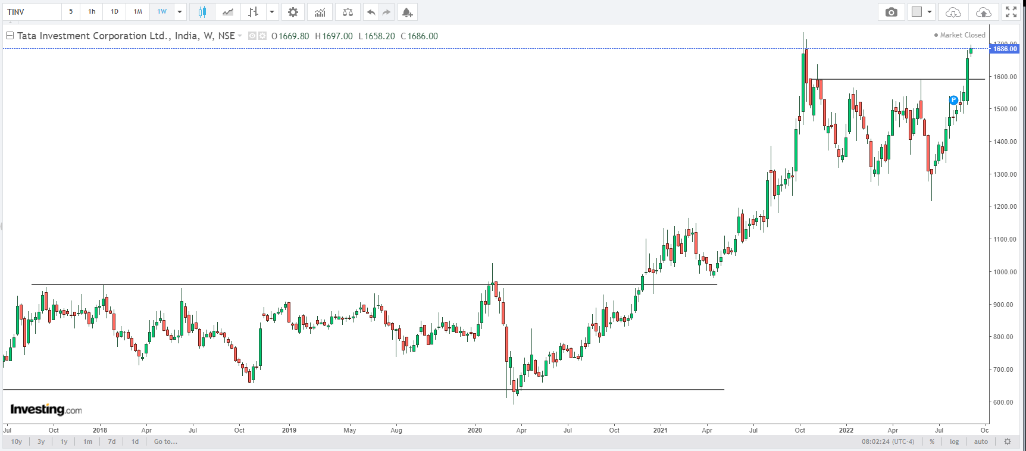
Task: Click the 1000.00 price axis label
Action: pyautogui.click(x=1005, y=272)
